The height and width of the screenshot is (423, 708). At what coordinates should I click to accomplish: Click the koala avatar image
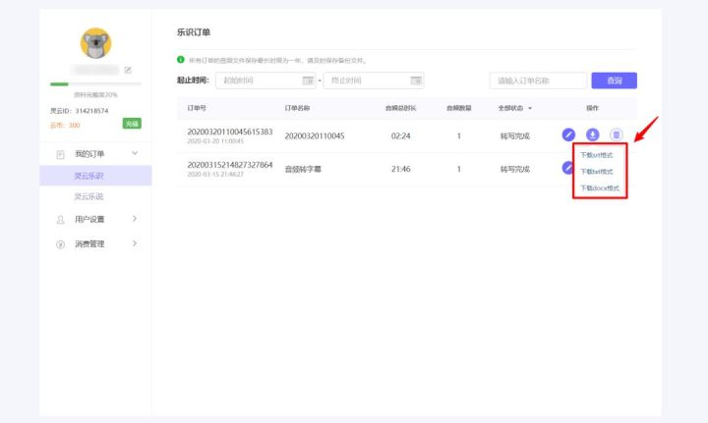[95, 42]
